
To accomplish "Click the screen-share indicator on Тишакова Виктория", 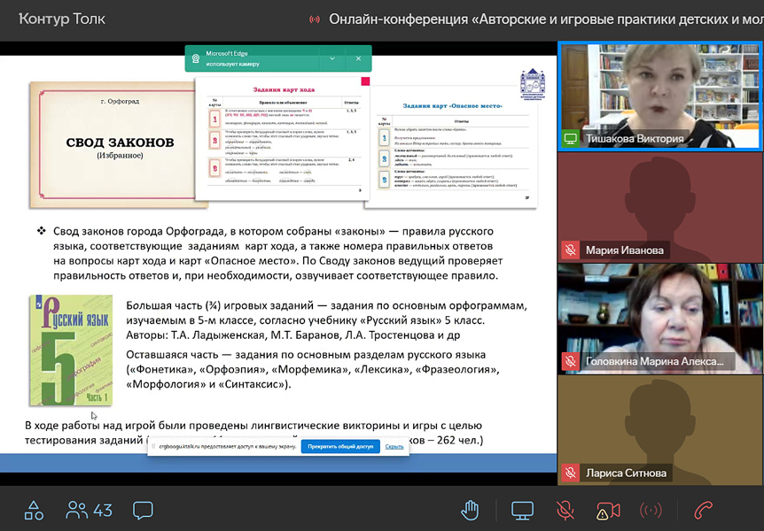I will click(570, 139).
